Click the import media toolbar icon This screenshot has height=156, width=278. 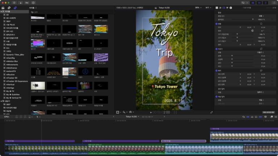pos(21,3)
